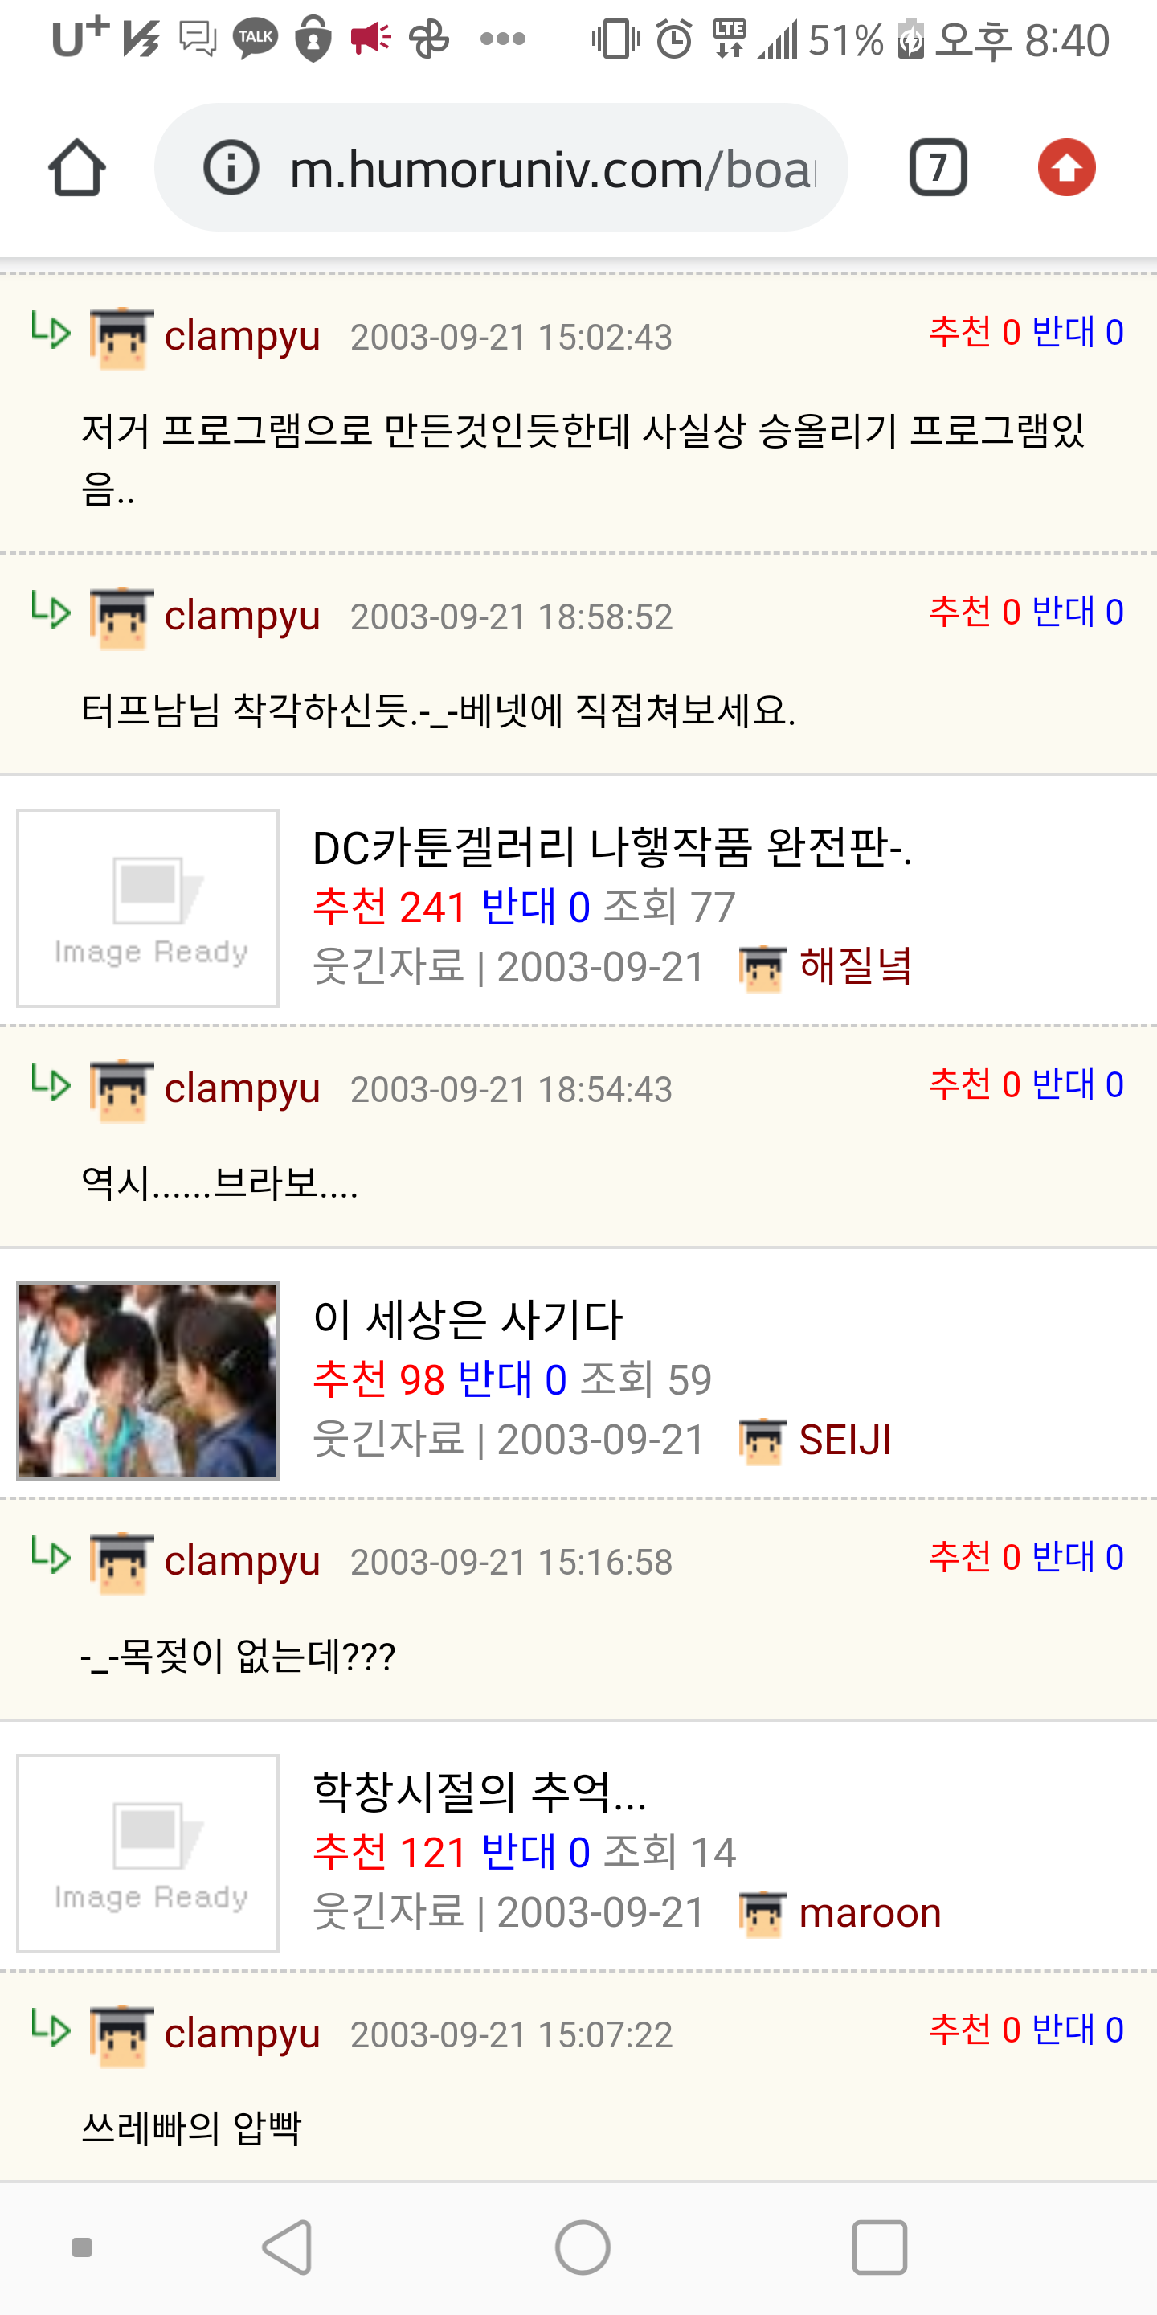
Task: Tap the Image Ready thumbnail for the DC카툰 post
Action: tap(148, 908)
